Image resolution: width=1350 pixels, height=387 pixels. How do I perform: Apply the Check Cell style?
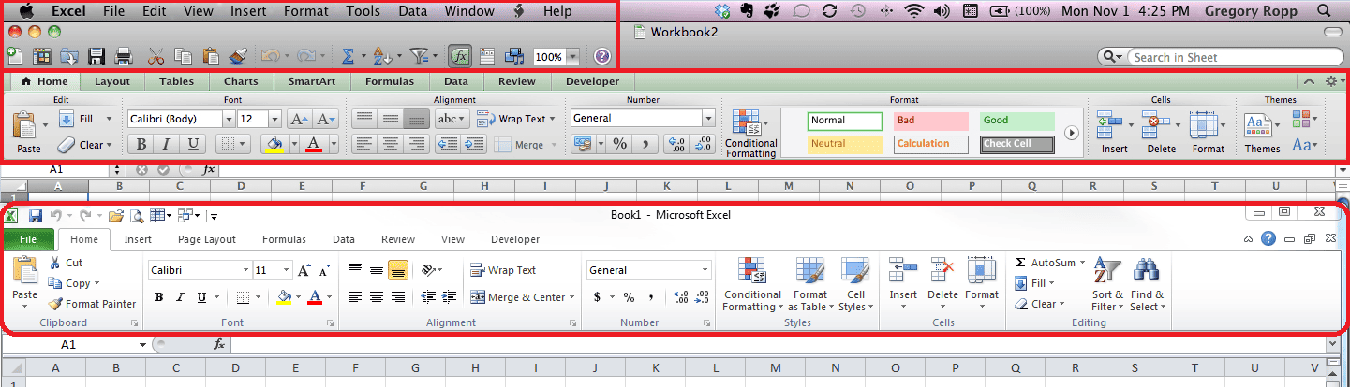[x=1017, y=144]
